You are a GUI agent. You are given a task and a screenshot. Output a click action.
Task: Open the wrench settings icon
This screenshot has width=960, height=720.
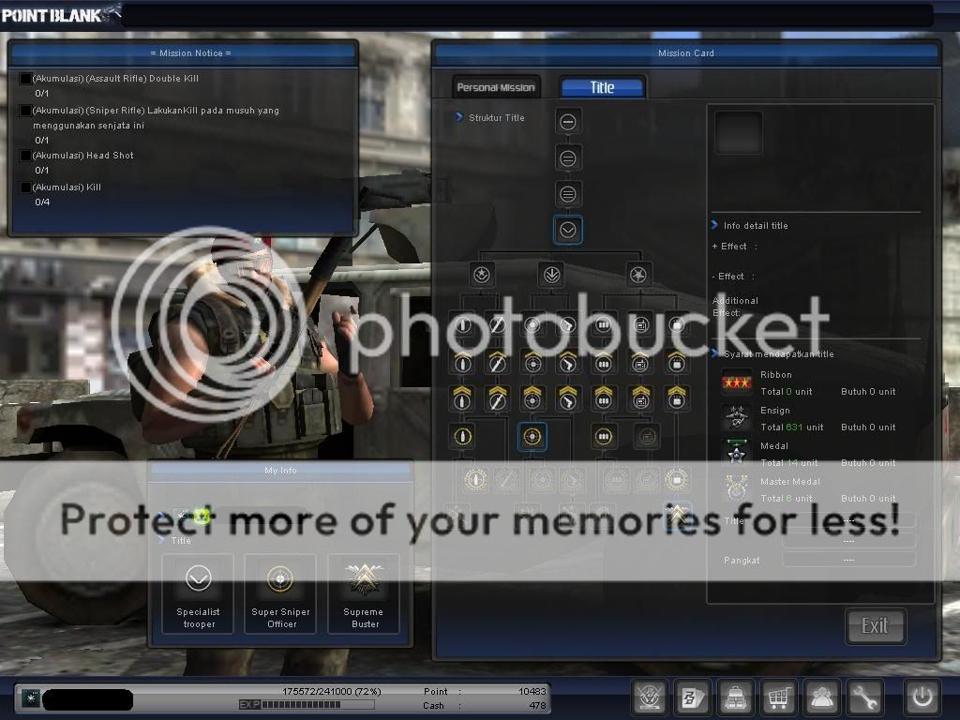pyautogui.click(x=863, y=697)
